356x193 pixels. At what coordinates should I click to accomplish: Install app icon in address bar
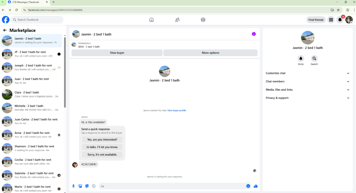332,10
